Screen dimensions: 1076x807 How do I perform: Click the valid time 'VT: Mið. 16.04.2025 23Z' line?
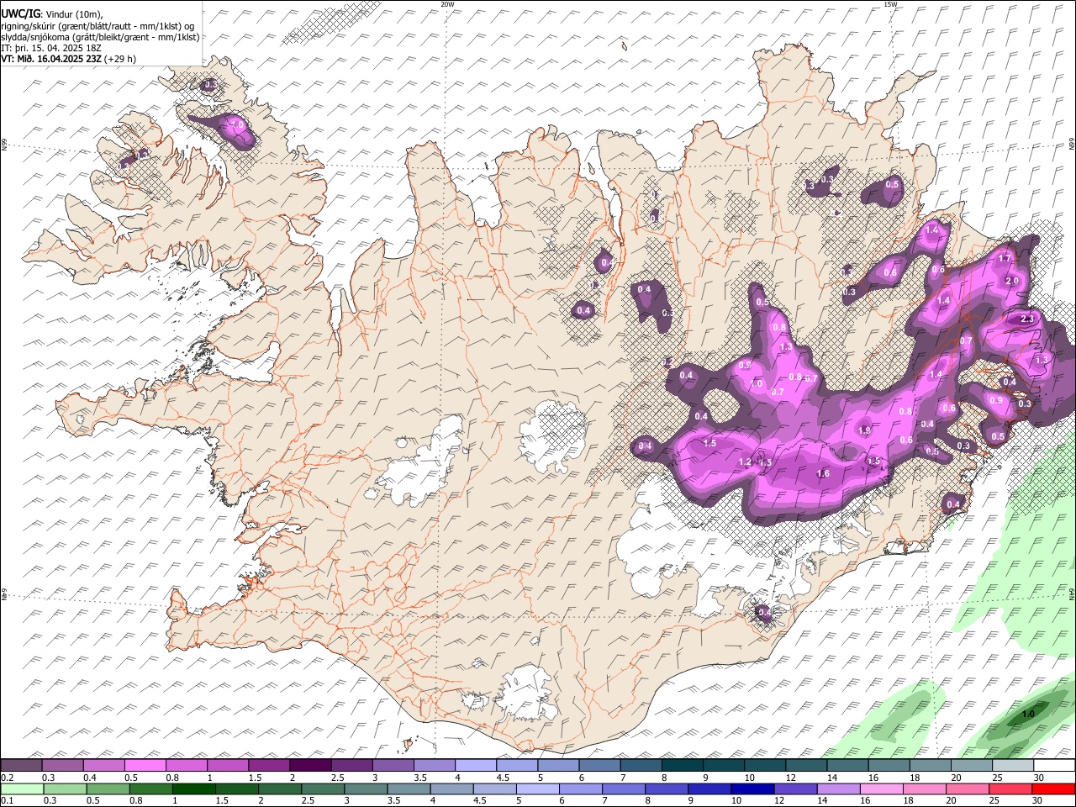pos(69,59)
